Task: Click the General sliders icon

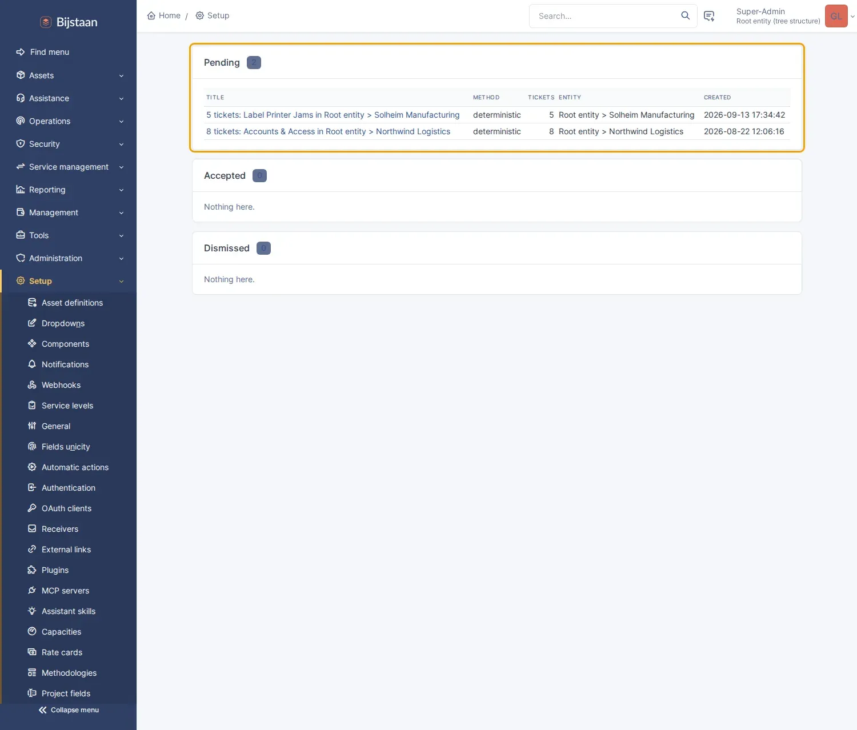Action: [32, 426]
